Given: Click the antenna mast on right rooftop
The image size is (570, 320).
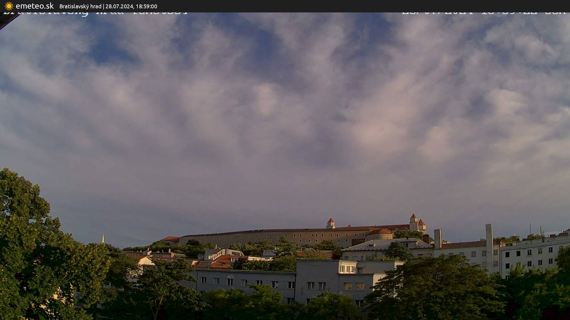Looking at the screenshot, I should click(530, 225).
